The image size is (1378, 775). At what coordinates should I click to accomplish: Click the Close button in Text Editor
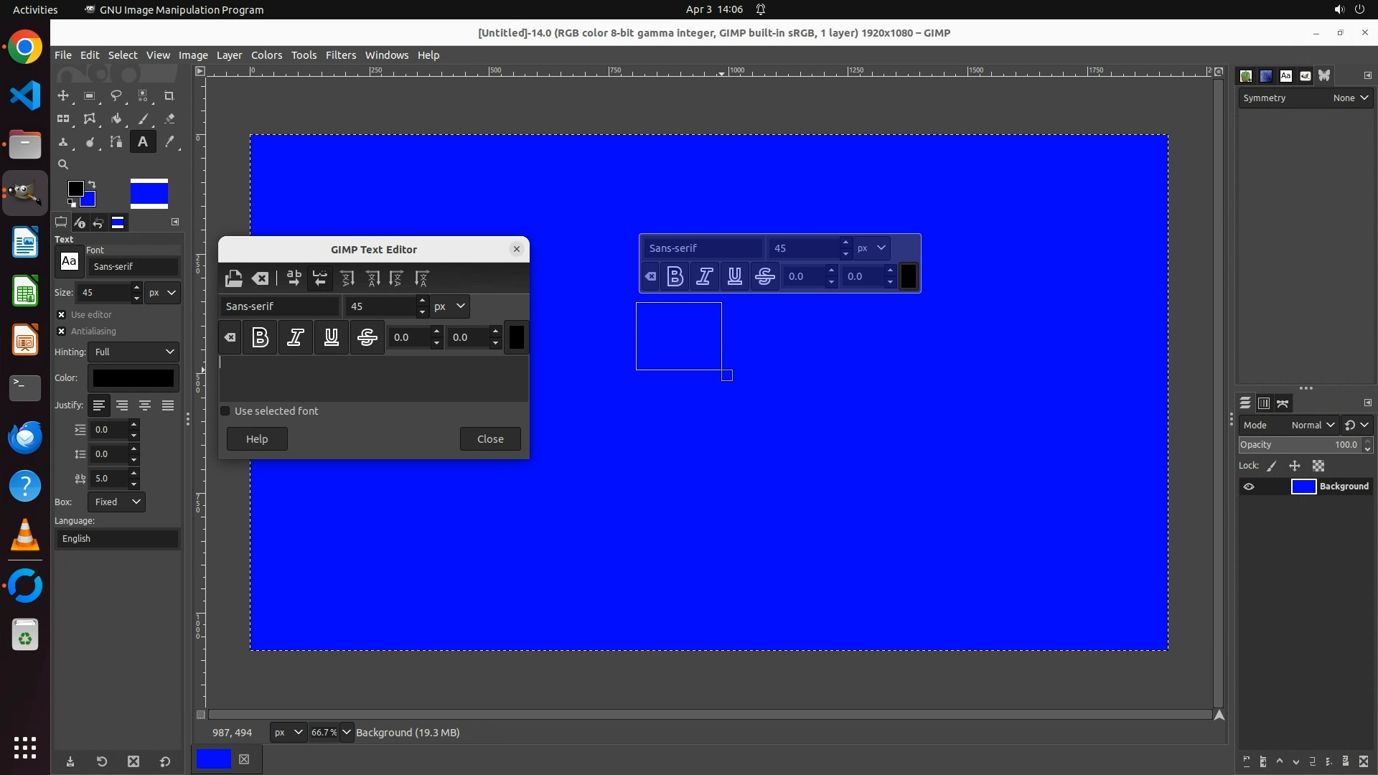pos(490,439)
